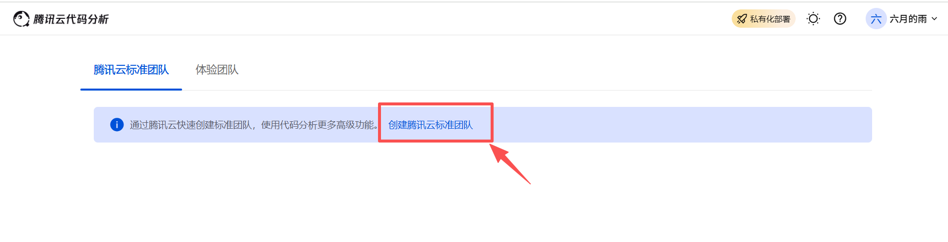Click the blue info icon in banner
Image resolution: width=948 pixels, height=242 pixels.
point(117,125)
